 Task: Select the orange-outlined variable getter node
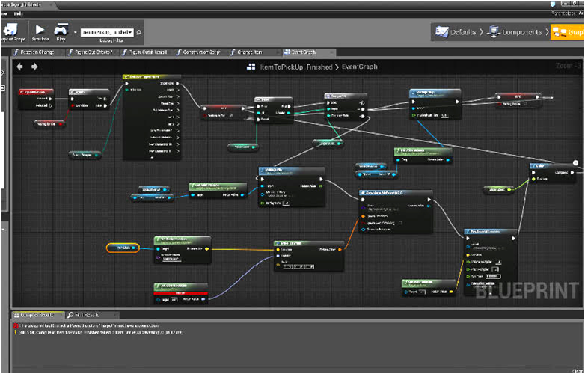[123, 248]
